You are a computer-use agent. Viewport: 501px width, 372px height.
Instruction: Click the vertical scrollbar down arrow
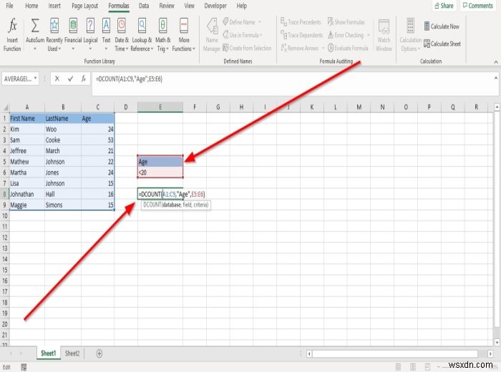(x=497, y=342)
